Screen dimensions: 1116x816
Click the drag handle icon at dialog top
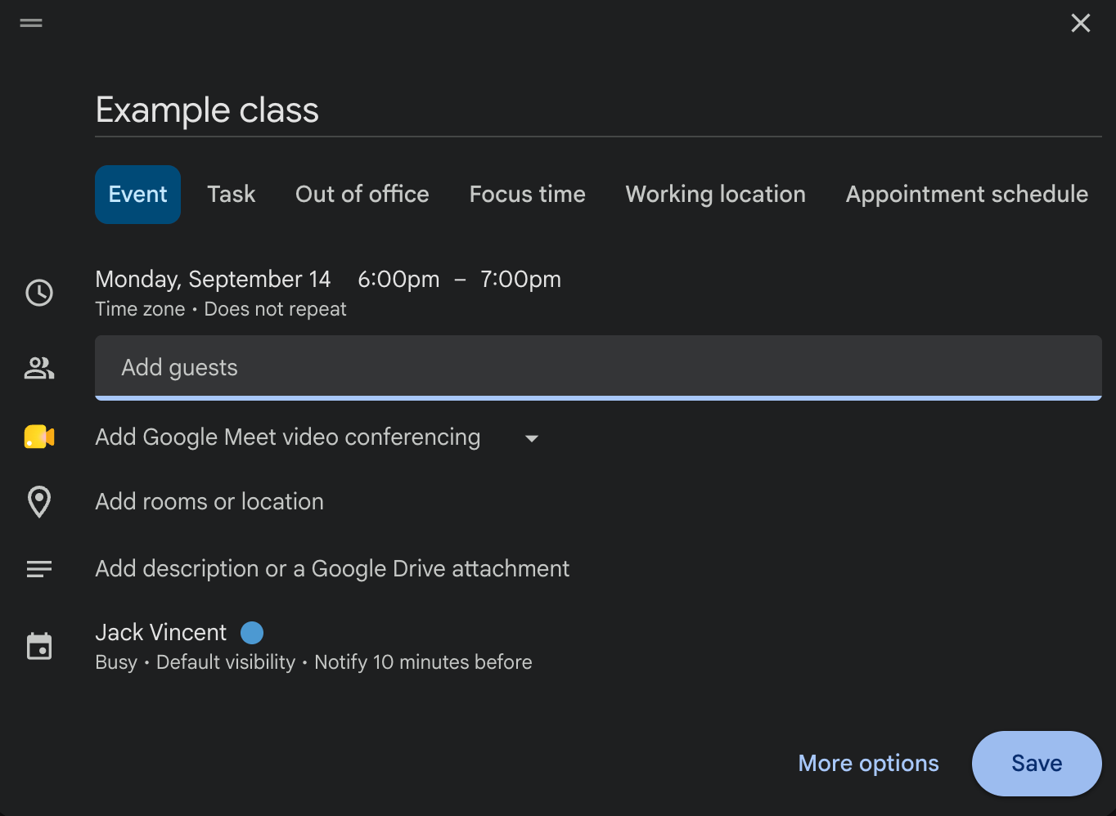point(31,23)
